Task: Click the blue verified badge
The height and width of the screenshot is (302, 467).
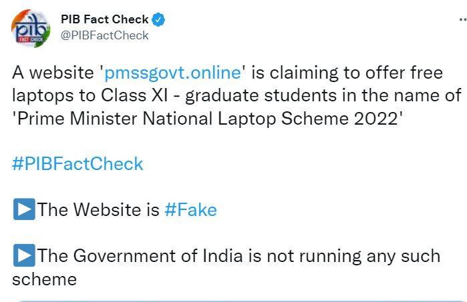Action: pos(158,20)
